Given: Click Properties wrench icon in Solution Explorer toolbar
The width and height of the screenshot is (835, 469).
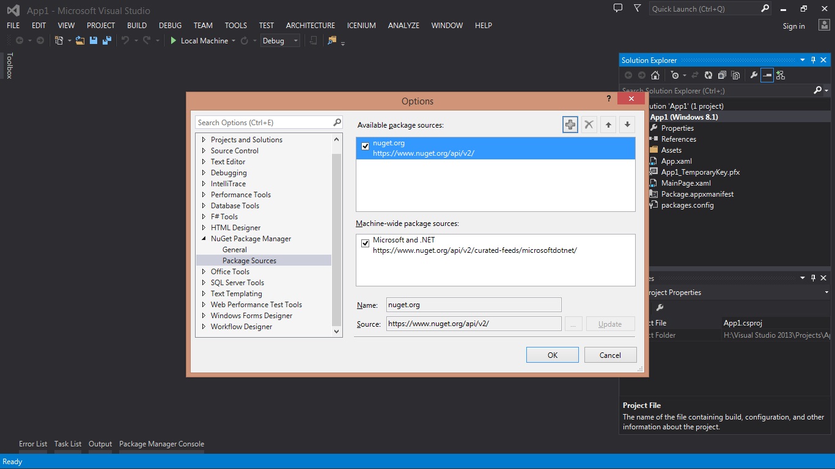Looking at the screenshot, I should click(x=754, y=75).
